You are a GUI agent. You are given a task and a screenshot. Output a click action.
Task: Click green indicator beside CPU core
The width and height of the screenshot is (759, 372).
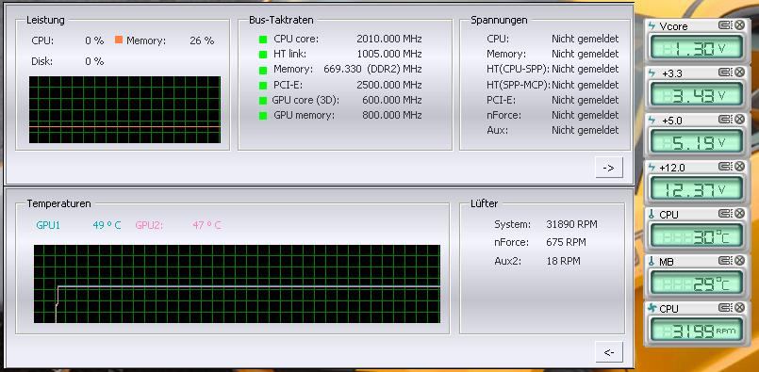coord(263,40)
